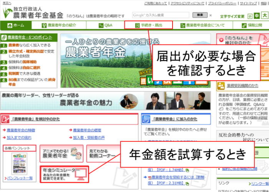Open 農業者年金の魅力 leaders banner
The image size is (269, 192).
[x=106, y=101]
